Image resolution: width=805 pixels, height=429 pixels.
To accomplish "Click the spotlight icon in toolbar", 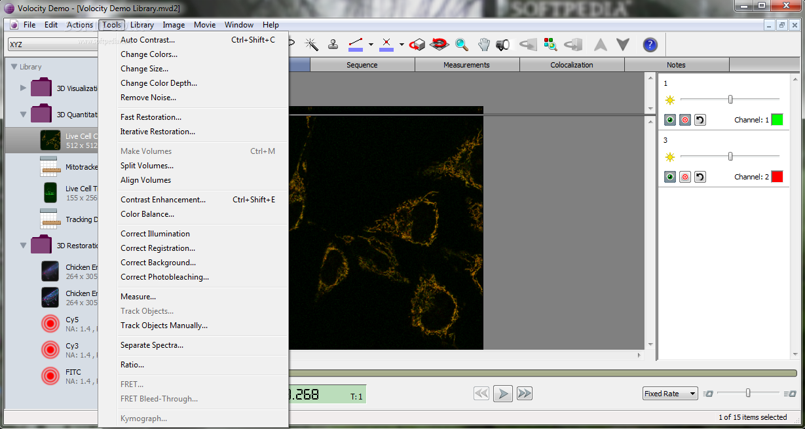I will click(x=503, y=45).
